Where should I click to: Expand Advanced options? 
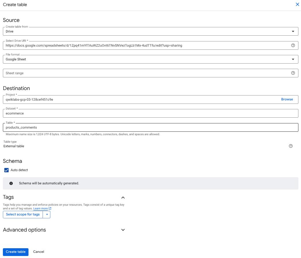[123, 230]
